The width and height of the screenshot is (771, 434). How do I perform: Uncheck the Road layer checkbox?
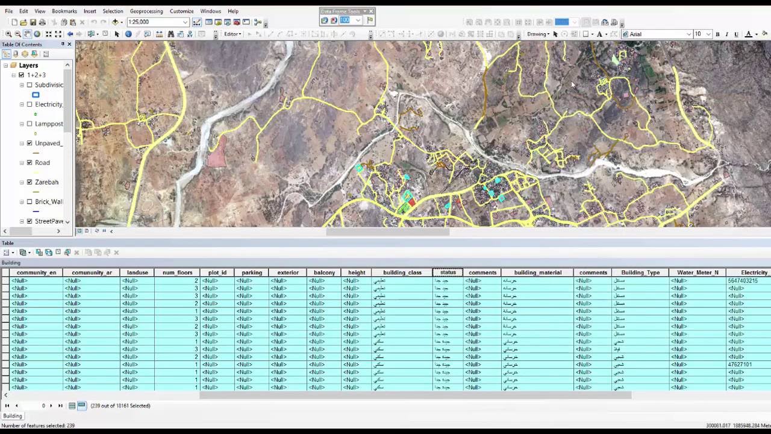30,163
